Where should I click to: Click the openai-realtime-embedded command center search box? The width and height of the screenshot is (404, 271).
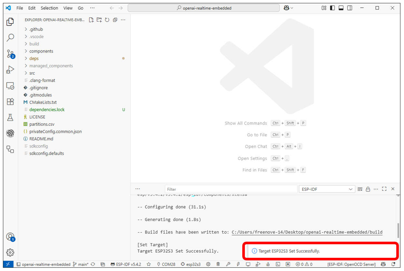[x=204, y=8]
